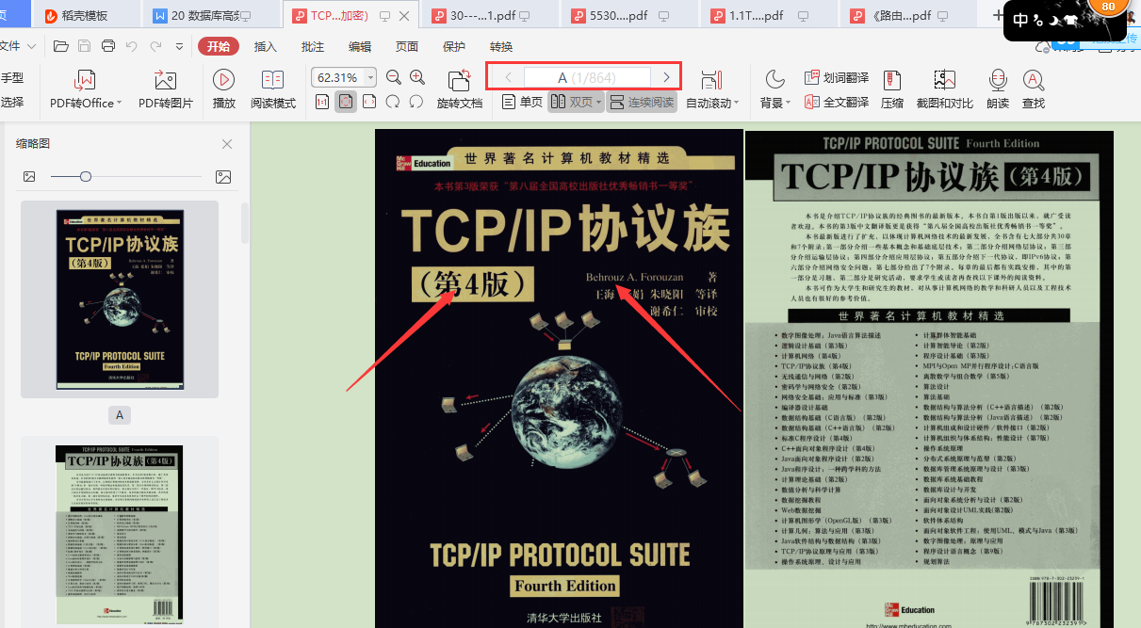The height and width of the screenshot is (628, 1141).
Task: Switch to 单页 single page layout
Action: pos(523,102)
